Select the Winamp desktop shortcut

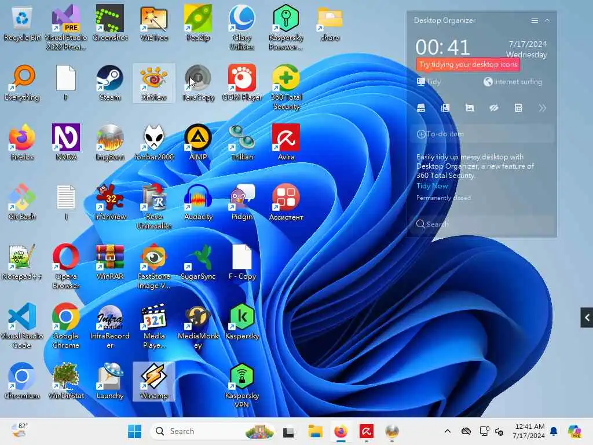[154, 381]
